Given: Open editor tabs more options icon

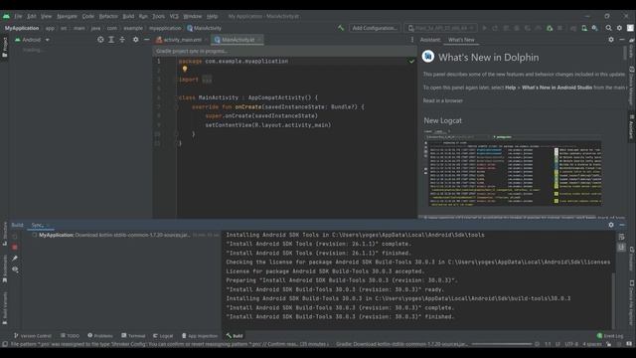Looking at the screenshot, I should [412, 40].
